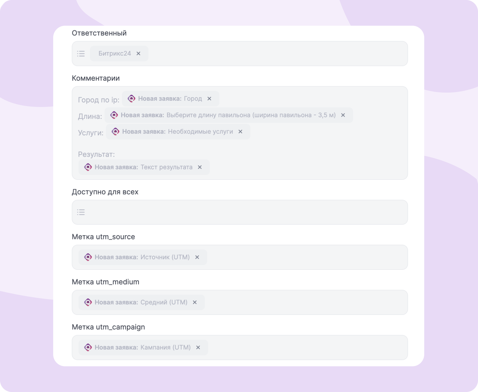Click the icon on Кампания (UTM) tag
This screenshot has height=392, width=478.
pos(88,347)
